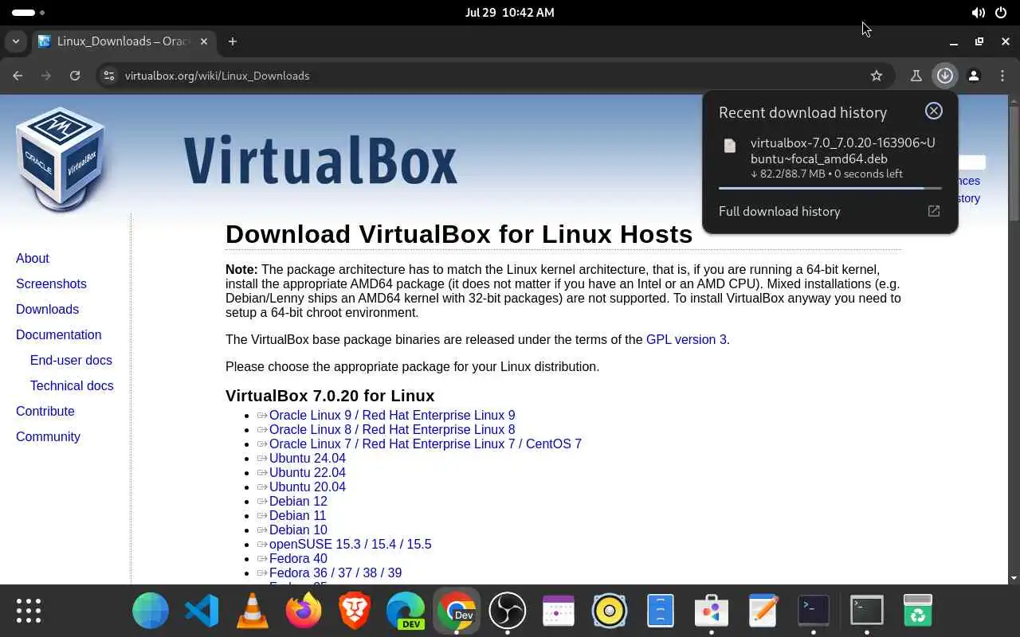This screenshot has width=1020, height=637.
Task: Close the Recent download history popup
Action: 934,111
